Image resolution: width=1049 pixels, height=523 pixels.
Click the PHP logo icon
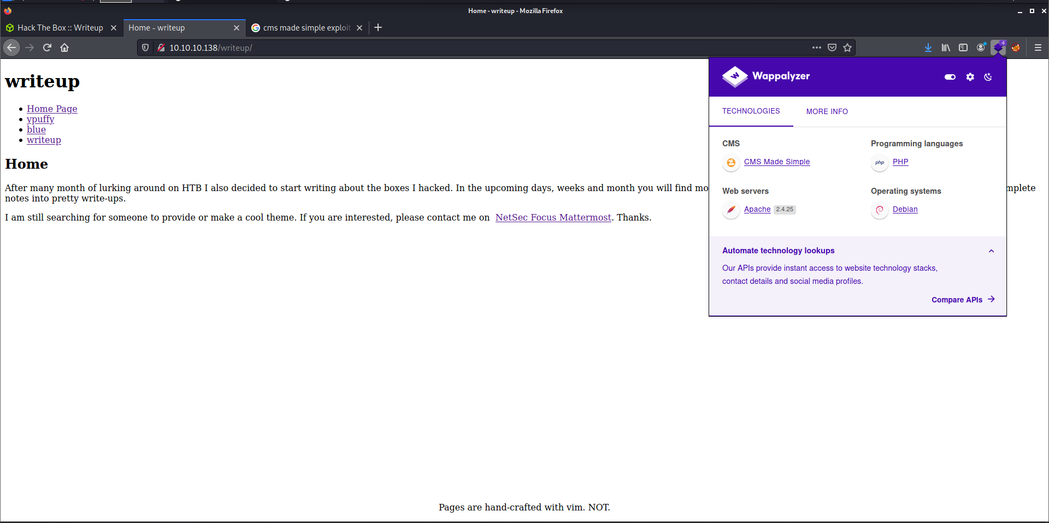click(880, 162)
